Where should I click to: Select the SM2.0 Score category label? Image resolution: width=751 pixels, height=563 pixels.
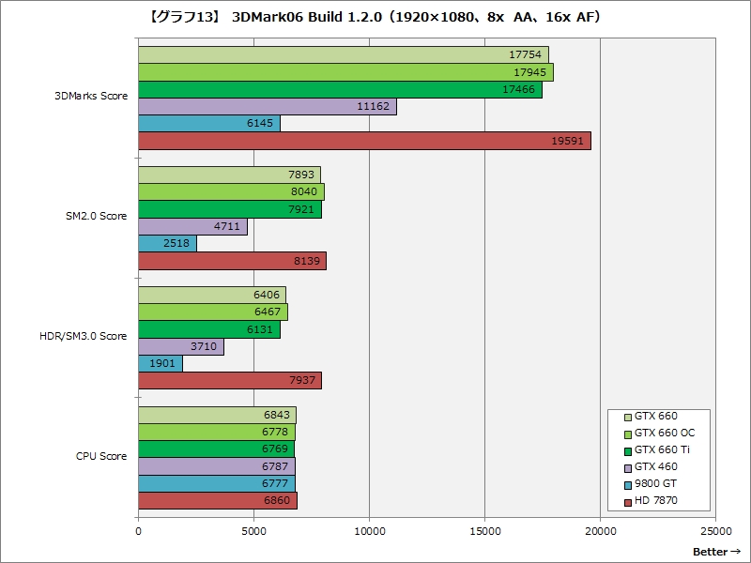(x=95, y=216)
